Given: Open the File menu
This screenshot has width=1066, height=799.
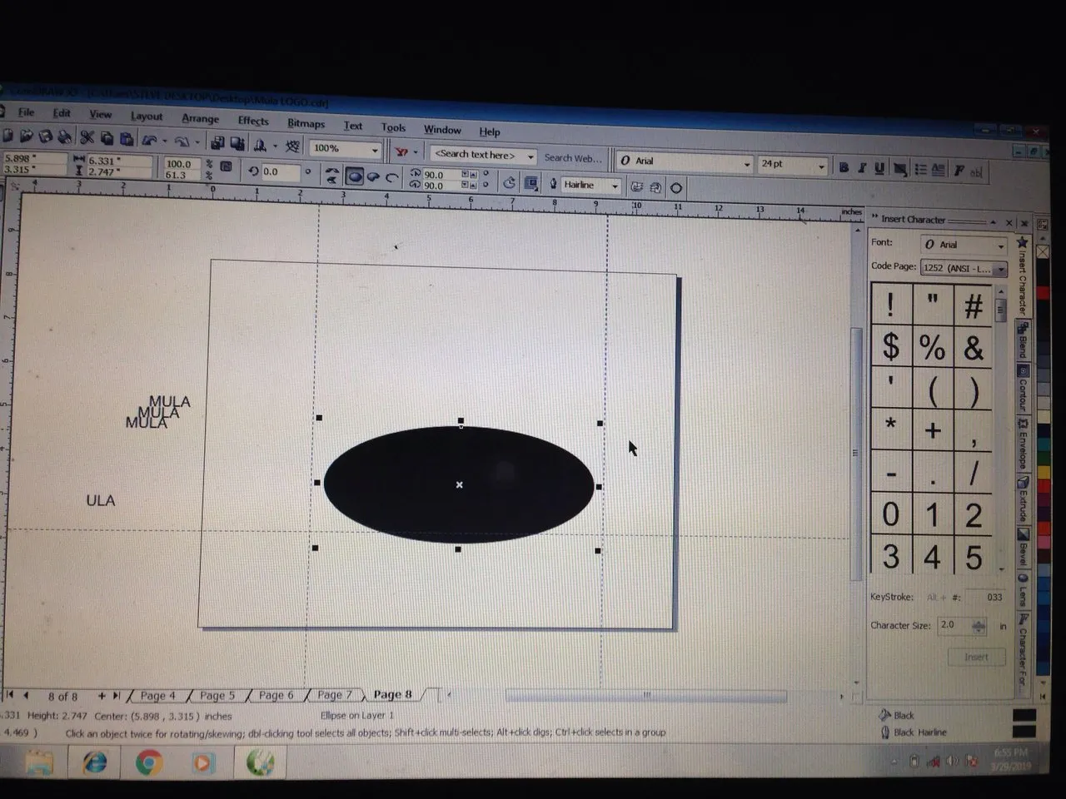Looking at the screenshot, I should tap(27, 112).
